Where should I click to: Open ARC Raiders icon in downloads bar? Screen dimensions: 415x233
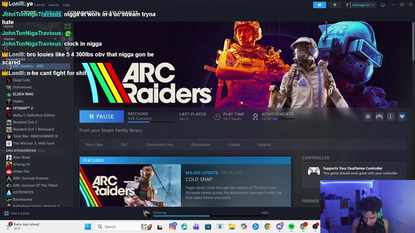(147, 213)
